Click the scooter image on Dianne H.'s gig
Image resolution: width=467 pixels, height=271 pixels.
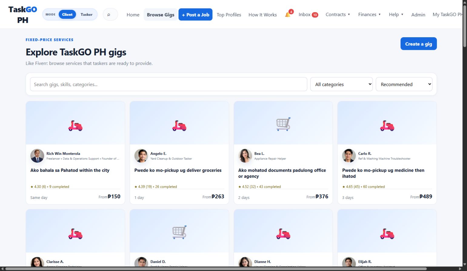[283, 233]
